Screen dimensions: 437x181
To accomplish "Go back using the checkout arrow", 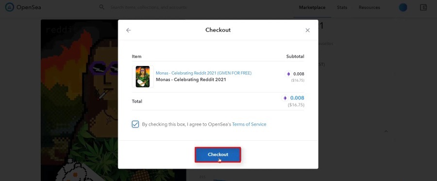I will point(128,30).
